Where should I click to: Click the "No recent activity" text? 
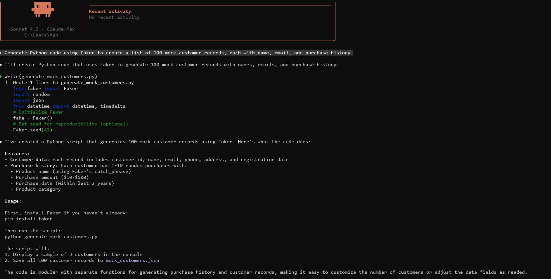pyautogui.click(x=114, y=17)
